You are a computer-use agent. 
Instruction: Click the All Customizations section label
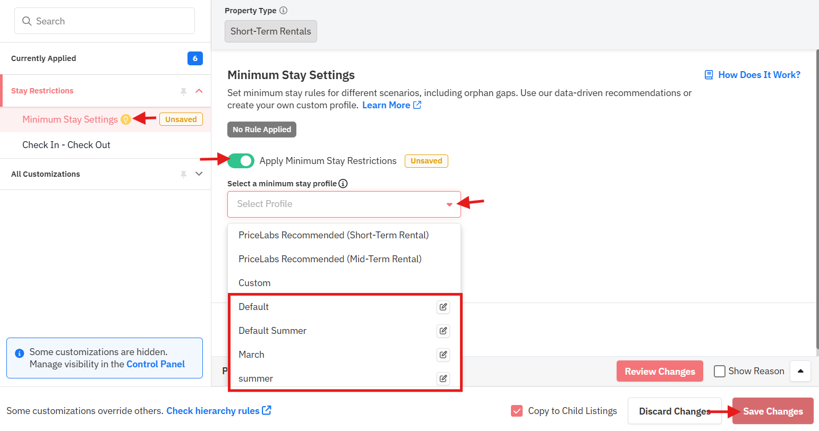pyautogui.click(x=46, y=174)
